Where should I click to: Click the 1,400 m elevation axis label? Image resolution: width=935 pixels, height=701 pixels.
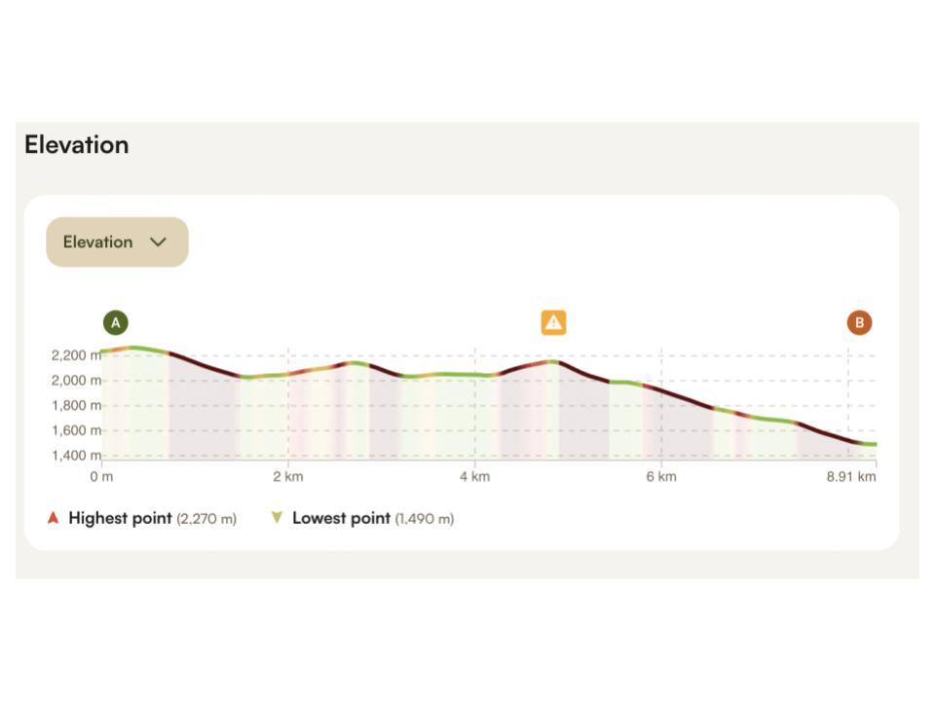pos(75,456)
